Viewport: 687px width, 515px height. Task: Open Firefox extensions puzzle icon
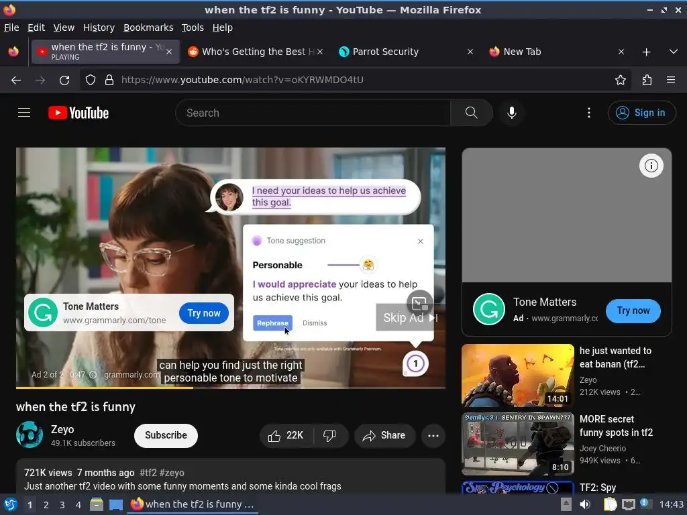pyautogui.click(x=647, y=80)
